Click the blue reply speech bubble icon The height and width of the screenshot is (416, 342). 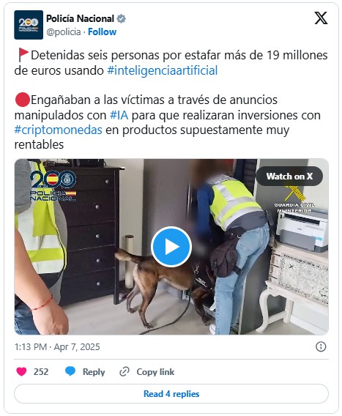coord(70,371)
